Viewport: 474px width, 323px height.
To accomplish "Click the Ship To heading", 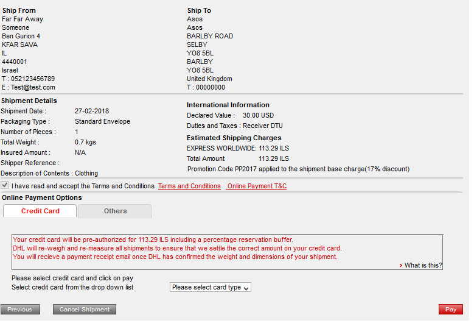I will pos(199,11).
